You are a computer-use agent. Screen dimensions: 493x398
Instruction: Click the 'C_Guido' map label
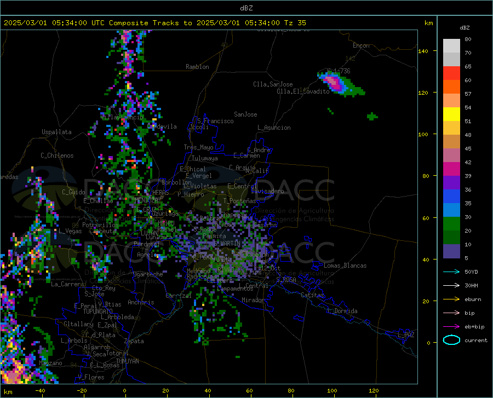pyautogui.click(x=73, y=192)
